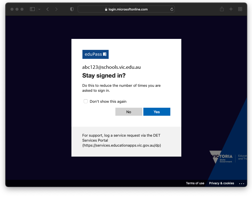Screen dimensions: 252x197
Task: Enable the "Don't show this again" checkbox
Action: pos(86,101)
